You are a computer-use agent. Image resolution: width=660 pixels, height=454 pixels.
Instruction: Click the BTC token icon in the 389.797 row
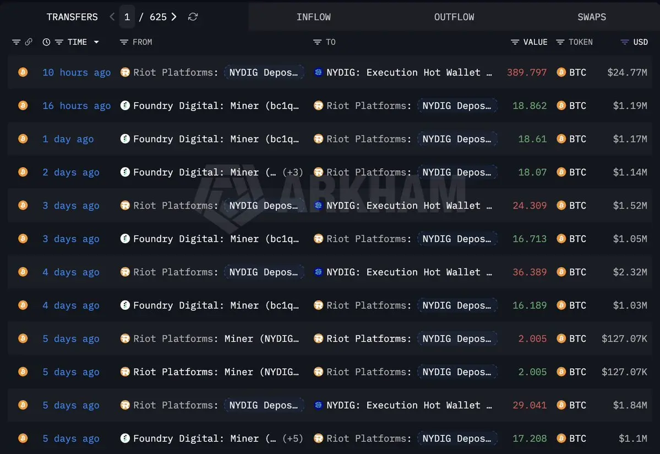pyautogui.click(x=561, y=72)
